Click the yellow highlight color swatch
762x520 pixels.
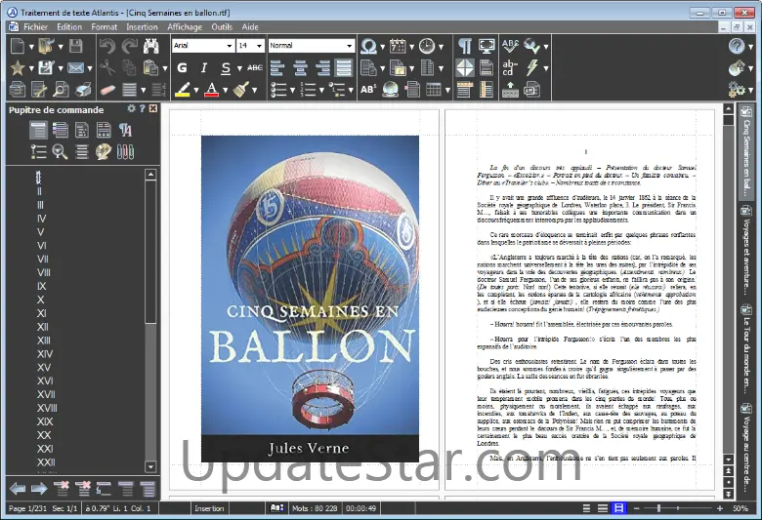(x=183, y=90)
